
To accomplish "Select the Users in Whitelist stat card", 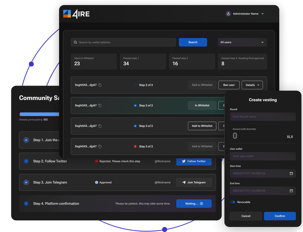I will pos(94,61).
